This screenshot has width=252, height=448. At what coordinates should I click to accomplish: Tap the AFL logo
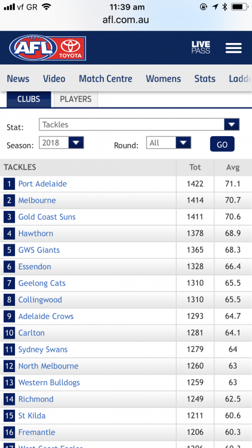[33, 48]
